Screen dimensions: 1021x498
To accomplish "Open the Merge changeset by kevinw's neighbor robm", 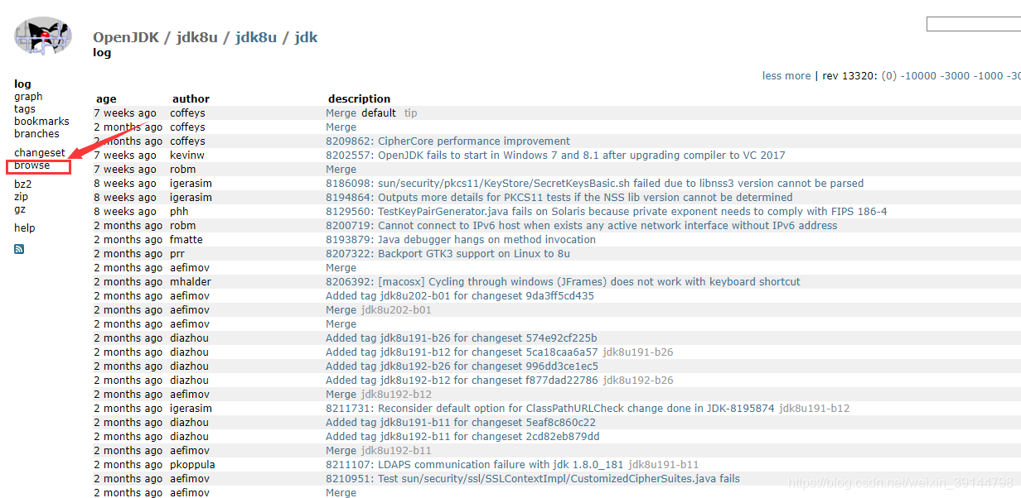I will (341, 170).
